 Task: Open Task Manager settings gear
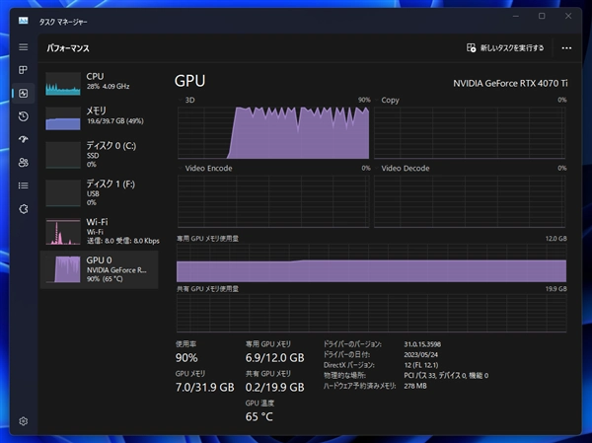tap(23, 421)
